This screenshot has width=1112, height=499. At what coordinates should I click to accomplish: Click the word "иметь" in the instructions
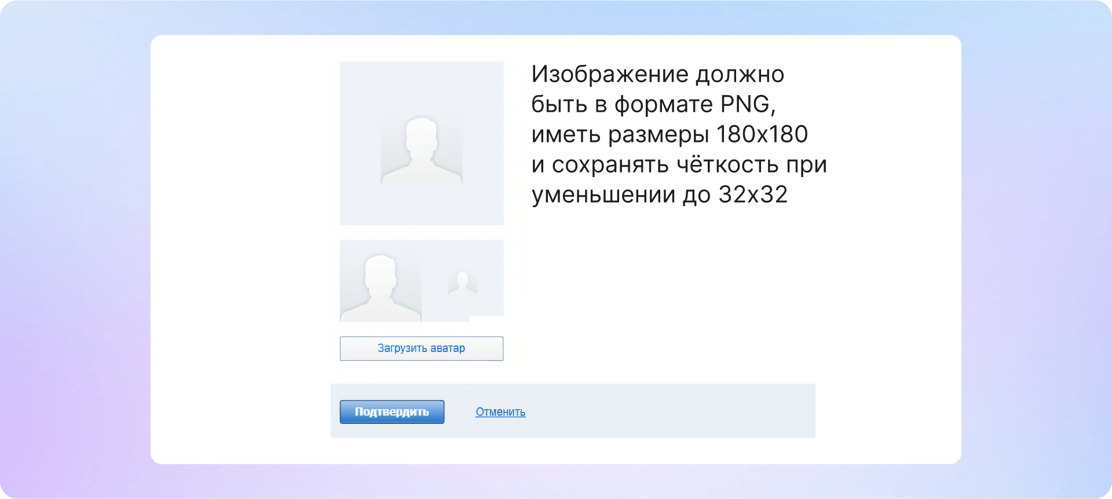point(566,135)
